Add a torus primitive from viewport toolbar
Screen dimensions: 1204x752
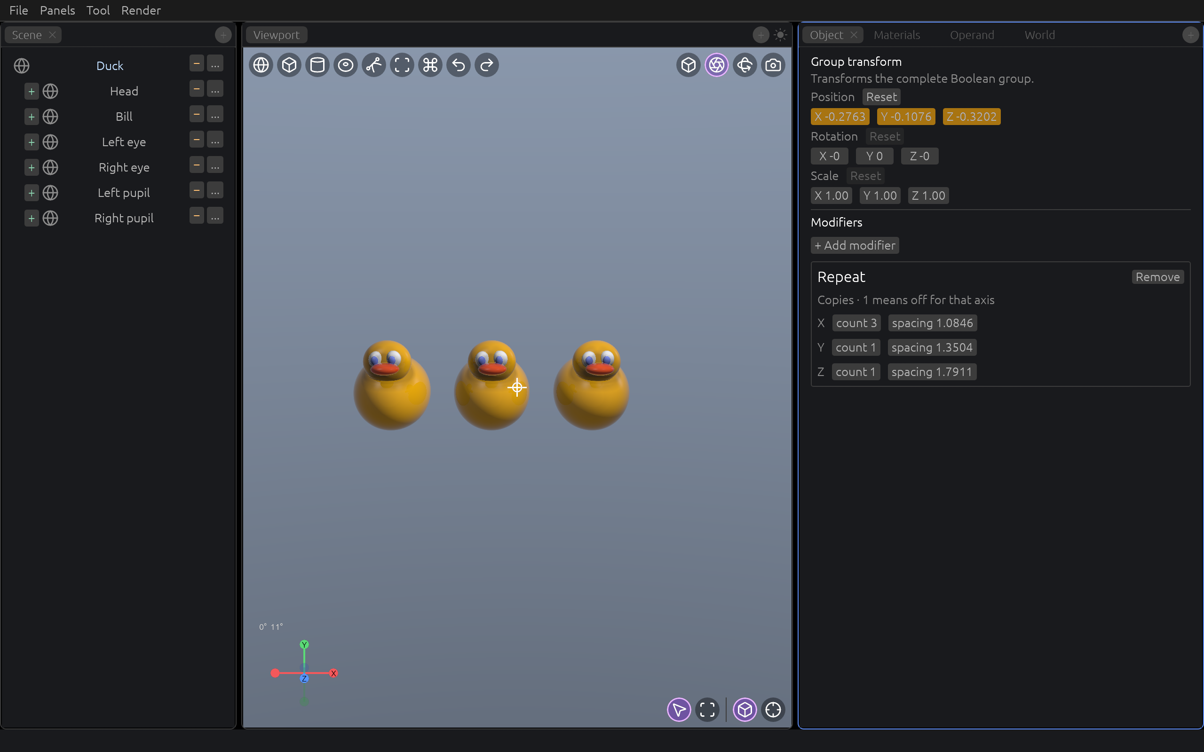click(x=346, y=65)
